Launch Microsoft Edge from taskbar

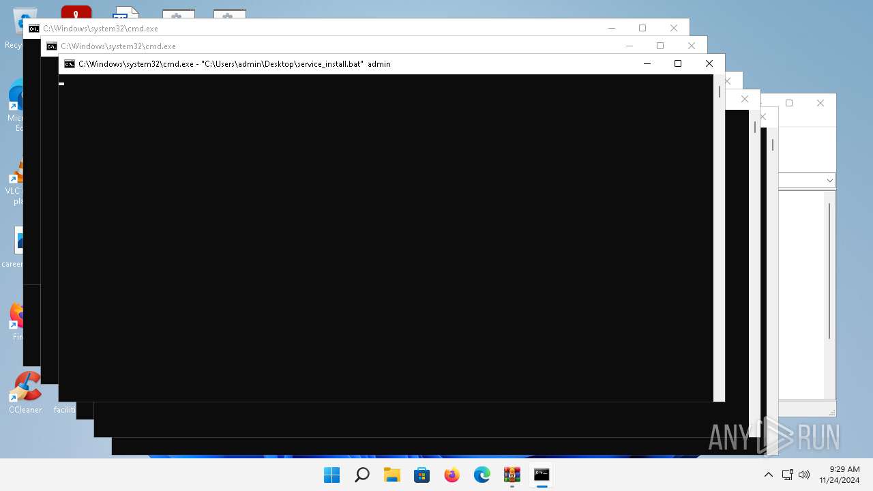(482, 475)
